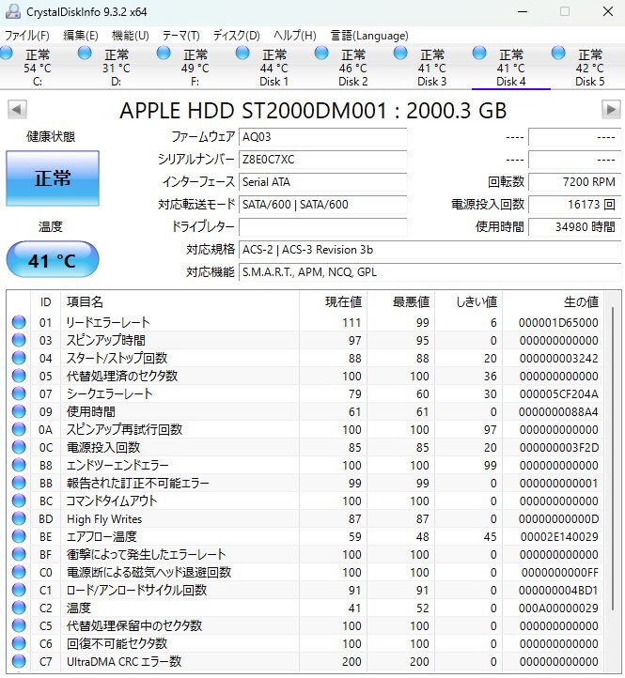Click the status circle for attribute 05
Image resolution: width=625 pixels, height=678 pixels.
[x=19, y=377]
